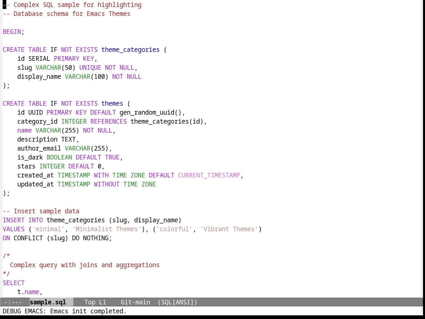Click CONFLICT in the ON CONFLICT line
This screenshot has height=319, width=425.
28,238
